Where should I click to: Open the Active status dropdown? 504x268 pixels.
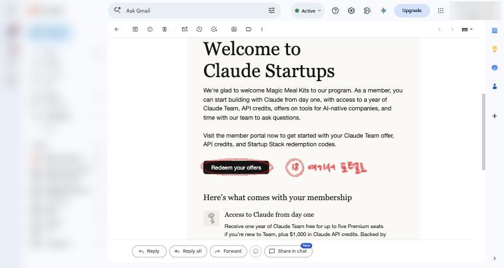click(307, 11)
